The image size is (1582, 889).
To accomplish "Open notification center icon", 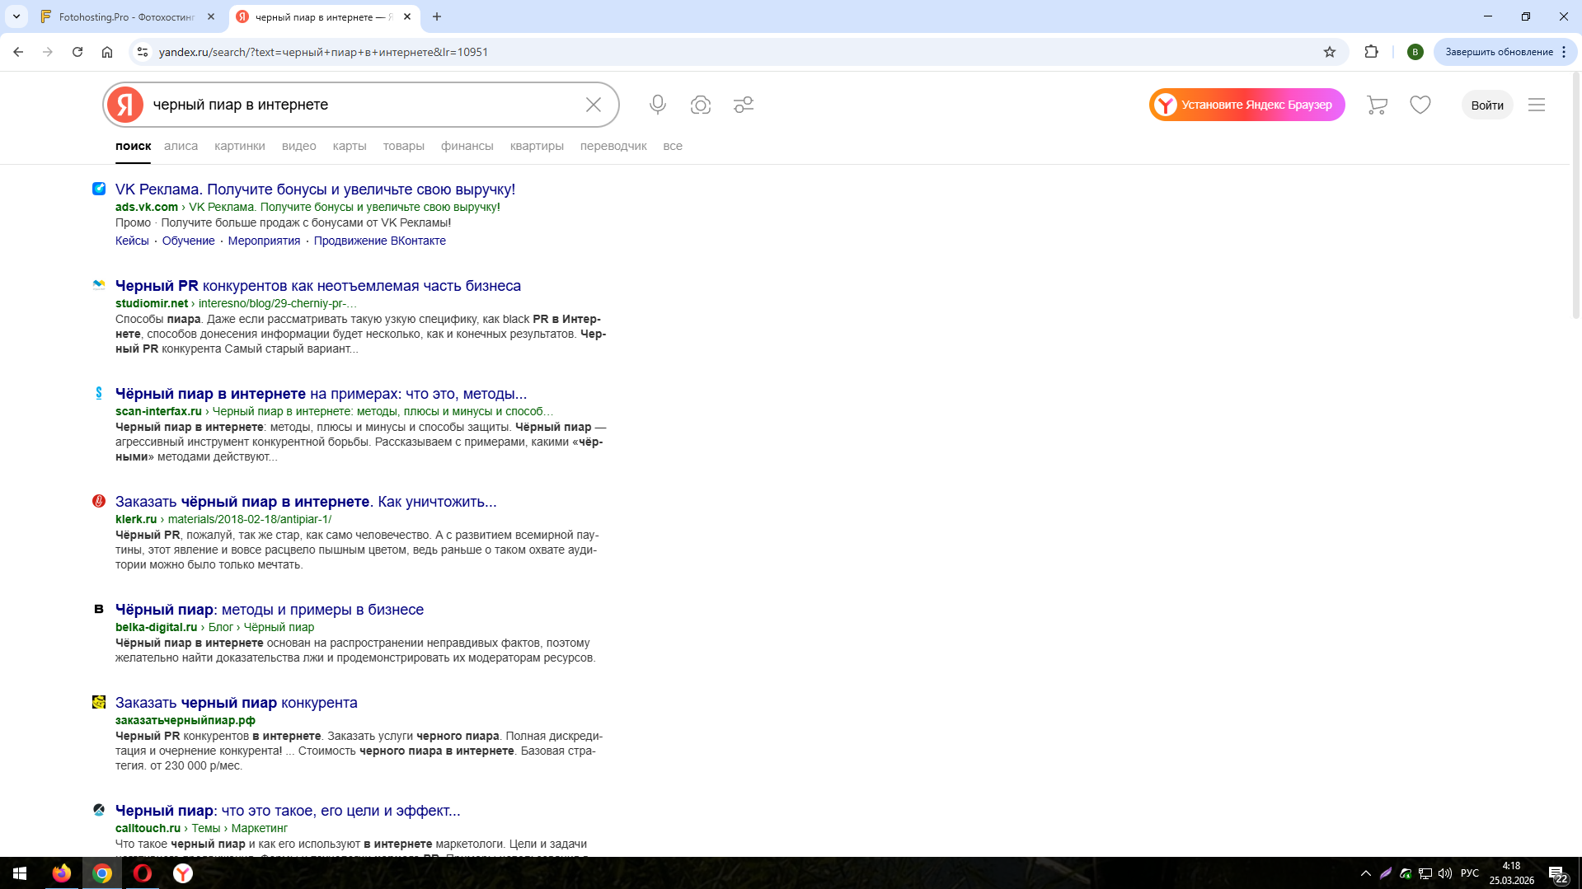I will (1557, 873).
